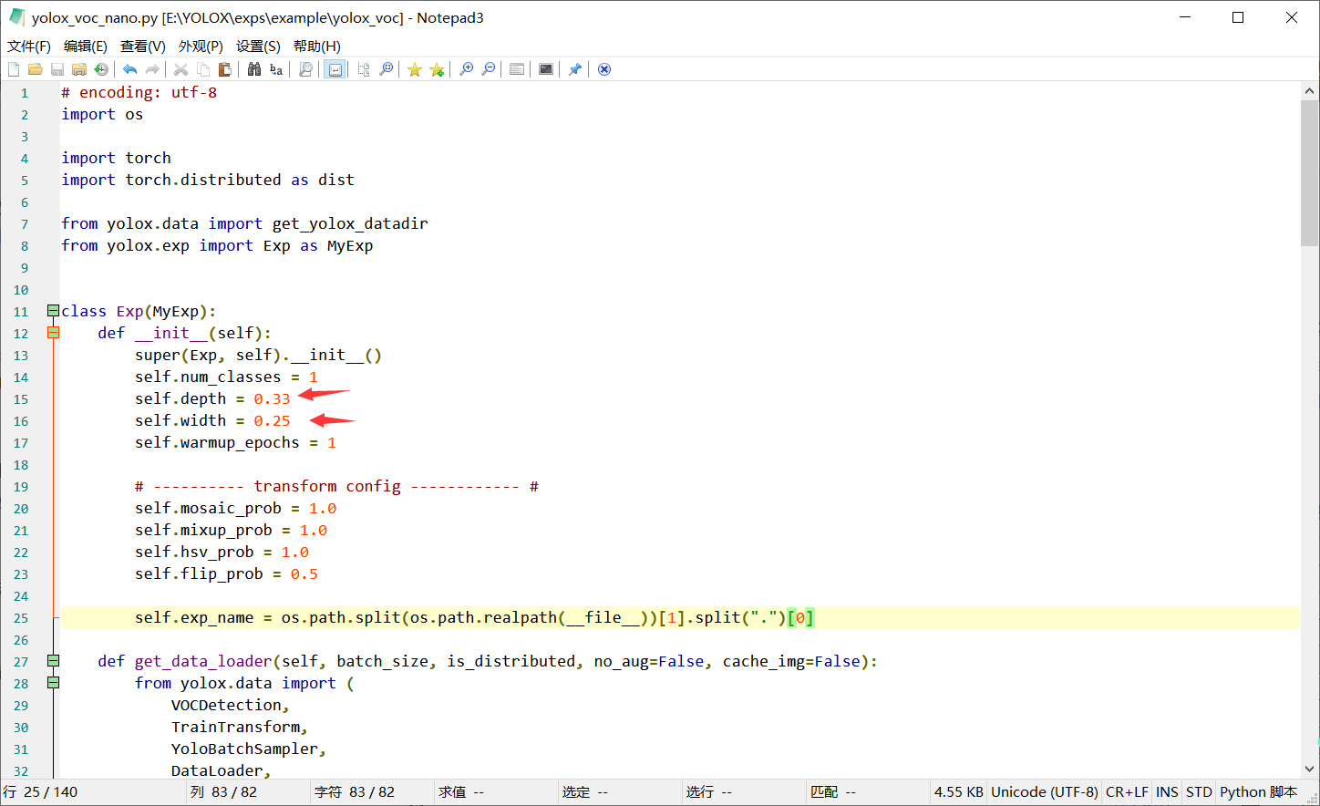Collapse the class Exp fold at line 11

tap(53, 311)
